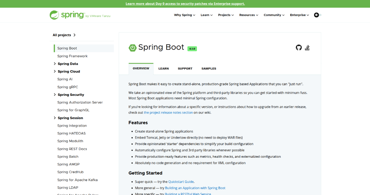
Task: Click the Features heading
Action: [138, 123]
